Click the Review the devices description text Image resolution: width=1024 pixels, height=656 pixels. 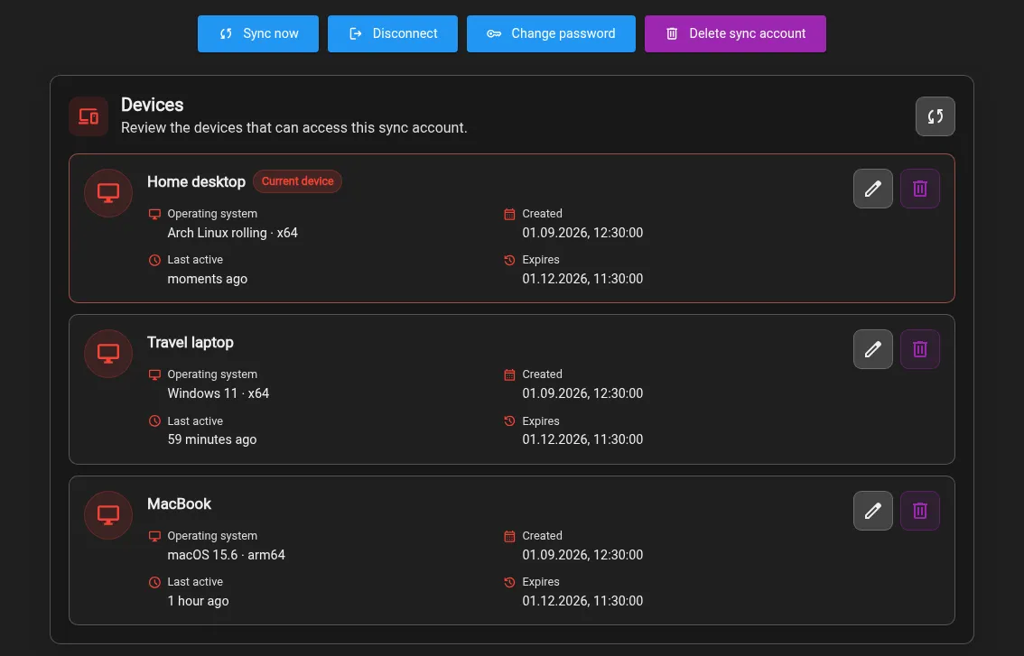[x=293, y=127]
